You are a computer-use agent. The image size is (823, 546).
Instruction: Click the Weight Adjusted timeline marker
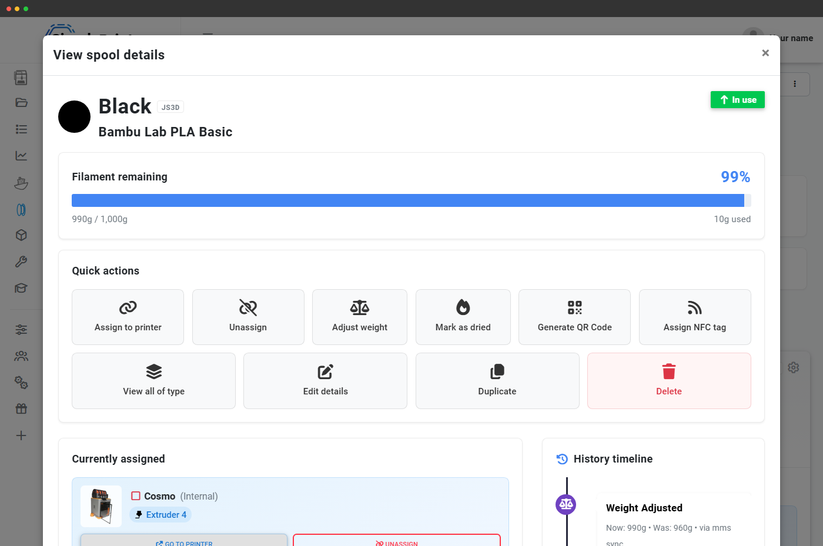pyautogui.click(x=566, y=504)
